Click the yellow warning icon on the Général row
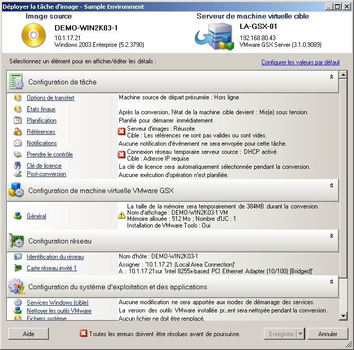The width and height of the screenshot is (354, 350). [121, 215]
